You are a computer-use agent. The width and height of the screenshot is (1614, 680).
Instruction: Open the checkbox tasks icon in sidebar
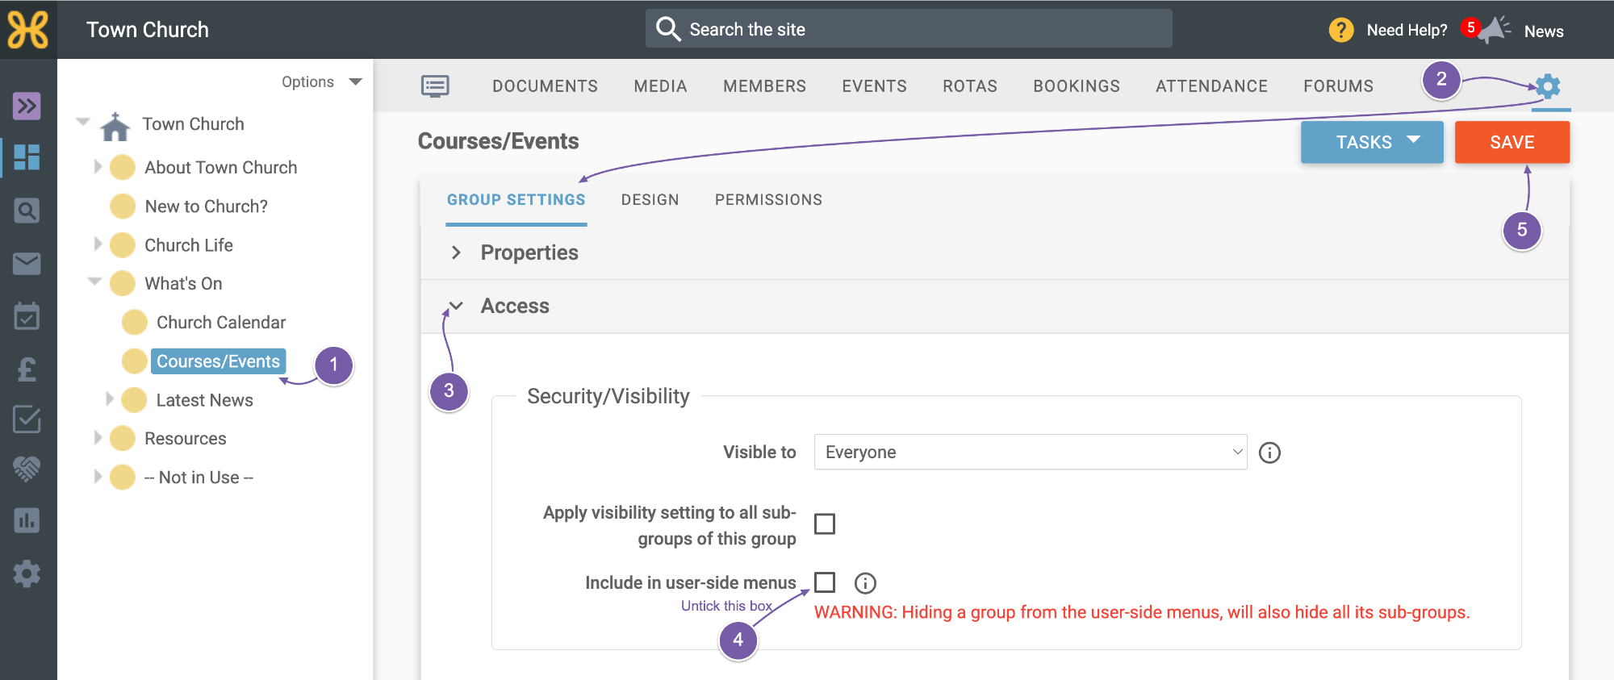click(27, 419)
